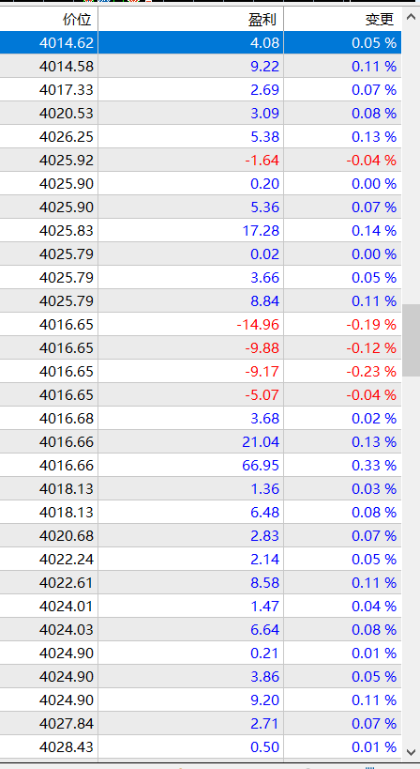This screenshot has width=420, height=769.
Task: Select the highlighted row with price 4014.62
Action: [201, 42]
